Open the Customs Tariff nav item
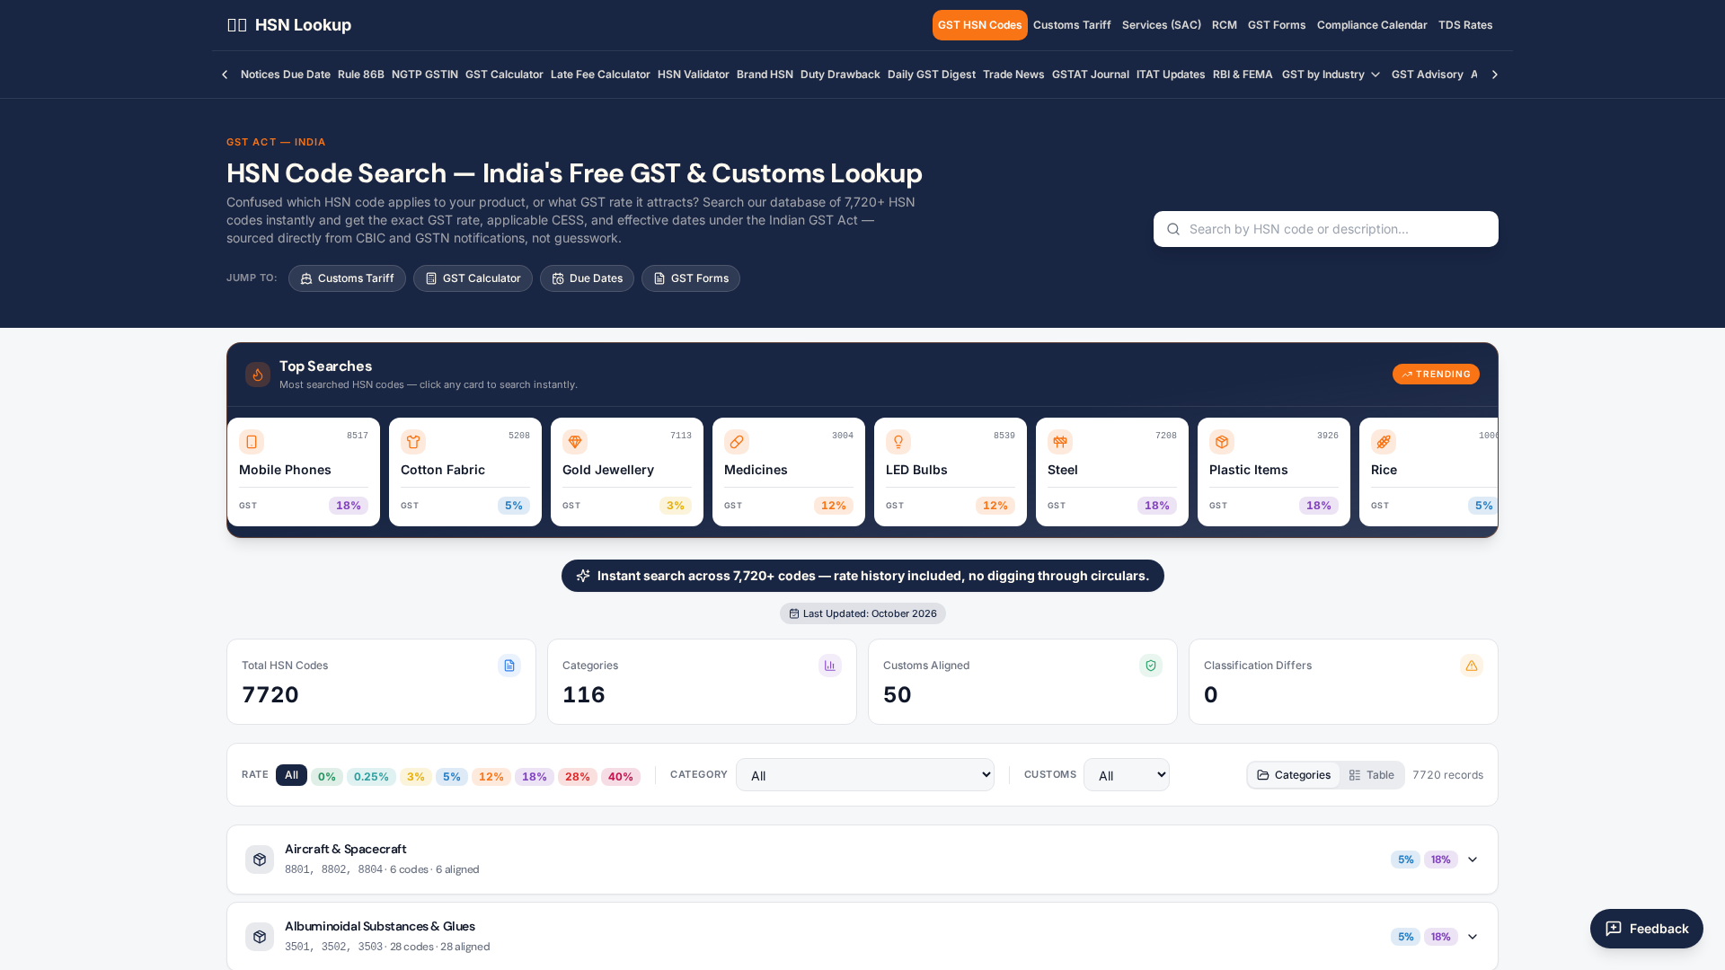 (1072, 25)
